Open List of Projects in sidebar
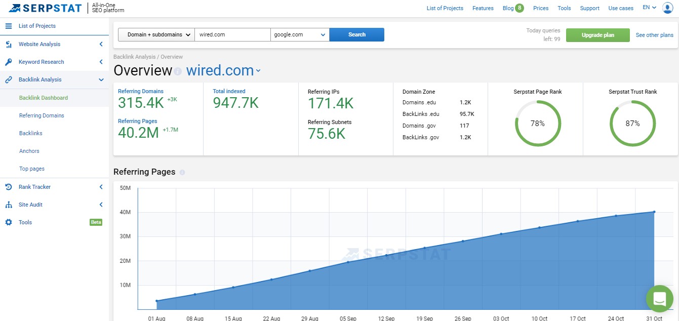The width and height of the screenshot is (679, 321). click(x=37, y=26)
